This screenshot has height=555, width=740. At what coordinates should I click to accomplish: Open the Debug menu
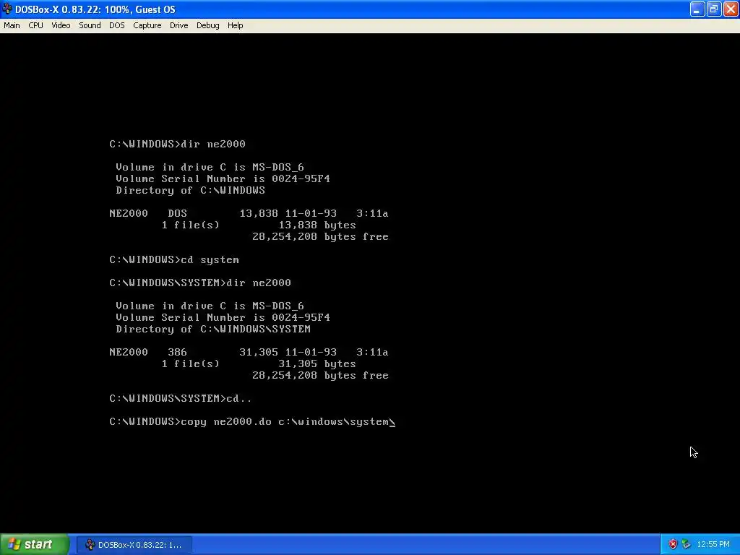(x=207, y=25)
